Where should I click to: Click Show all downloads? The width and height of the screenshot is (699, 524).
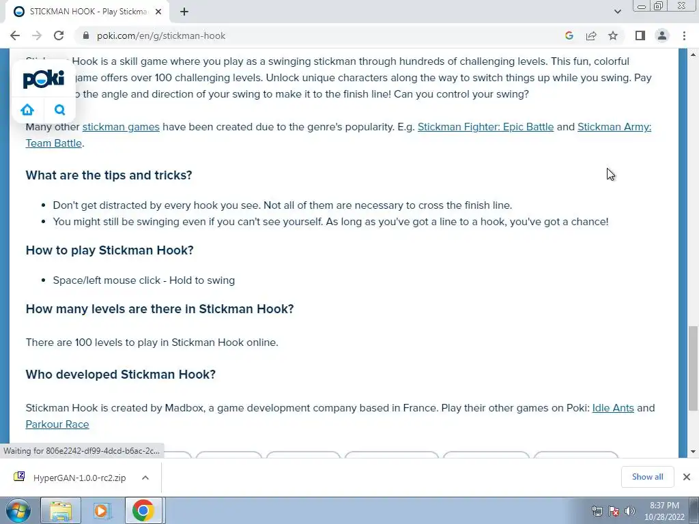click(647, 477)
